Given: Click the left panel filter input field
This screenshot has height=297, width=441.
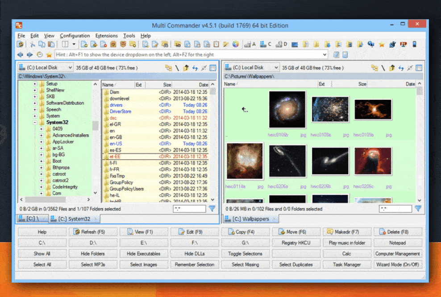Looking at the screenshot, I should [189, 209].
